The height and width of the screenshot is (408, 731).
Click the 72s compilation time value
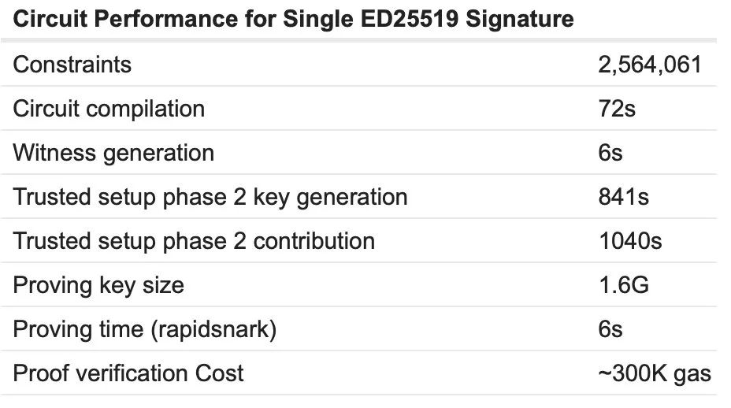click(x=617, y=109)
